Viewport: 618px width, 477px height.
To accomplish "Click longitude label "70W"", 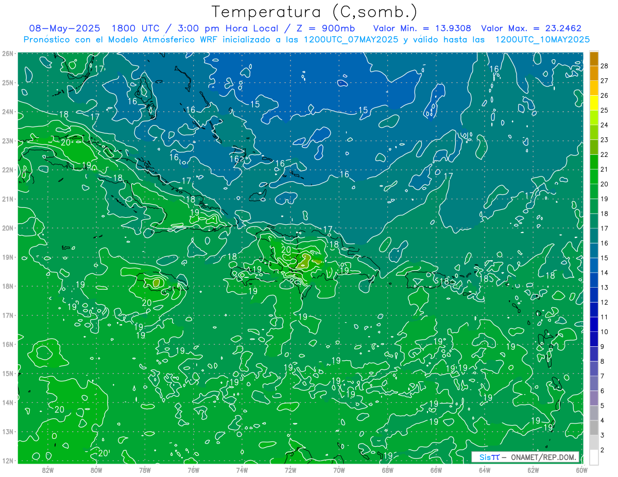I will [x=339, y=470].
